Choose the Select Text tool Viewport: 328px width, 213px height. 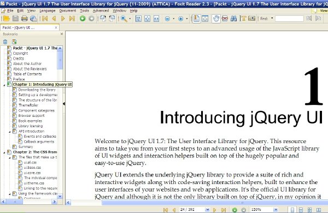pos(243,19)
